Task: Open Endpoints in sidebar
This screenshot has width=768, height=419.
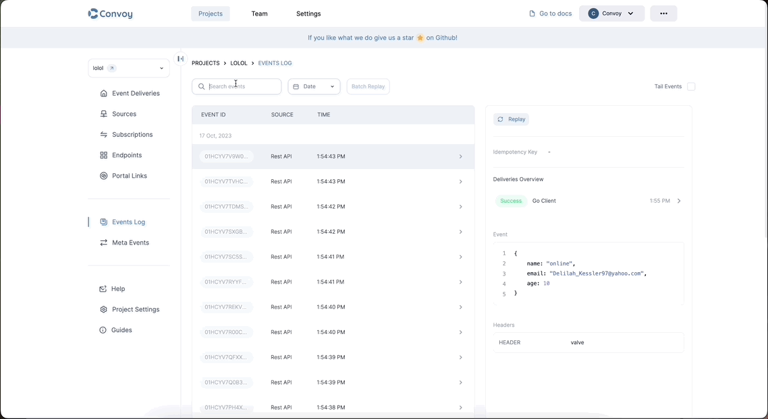Action: 127,155
